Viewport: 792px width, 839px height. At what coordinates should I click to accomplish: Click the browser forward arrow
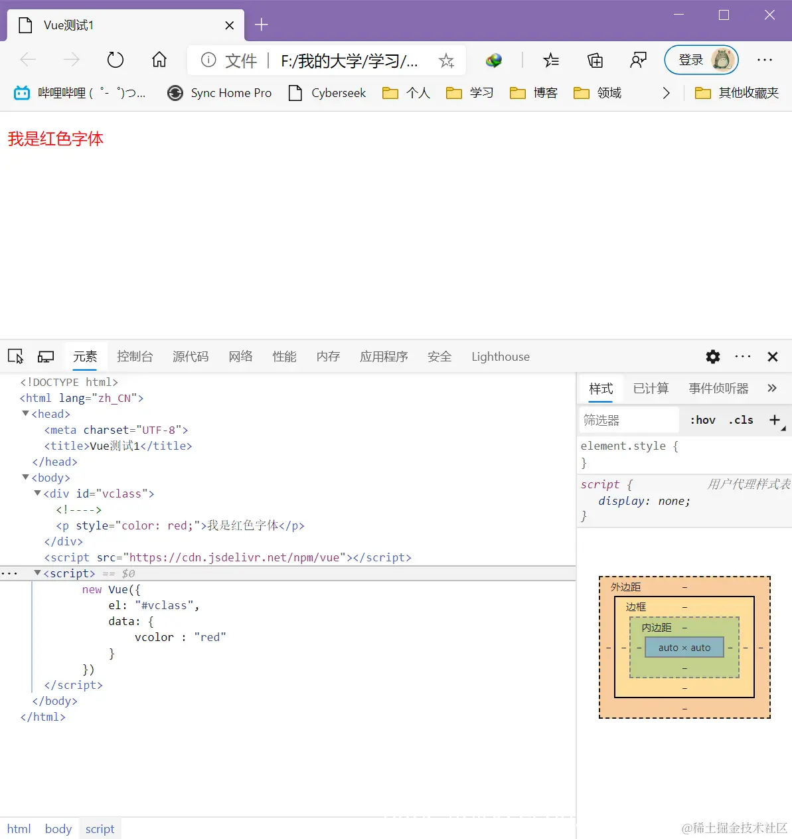click(71, 60)
